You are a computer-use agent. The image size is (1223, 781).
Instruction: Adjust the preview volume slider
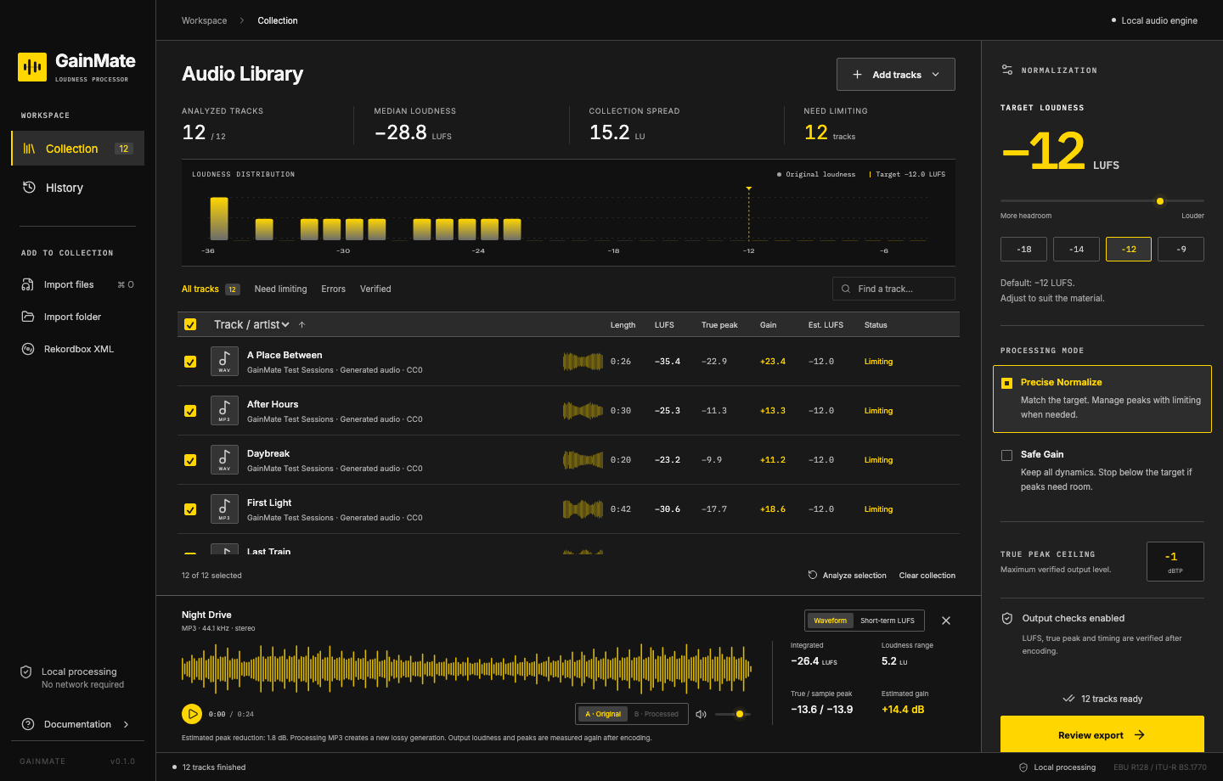[x=732, y=714]
